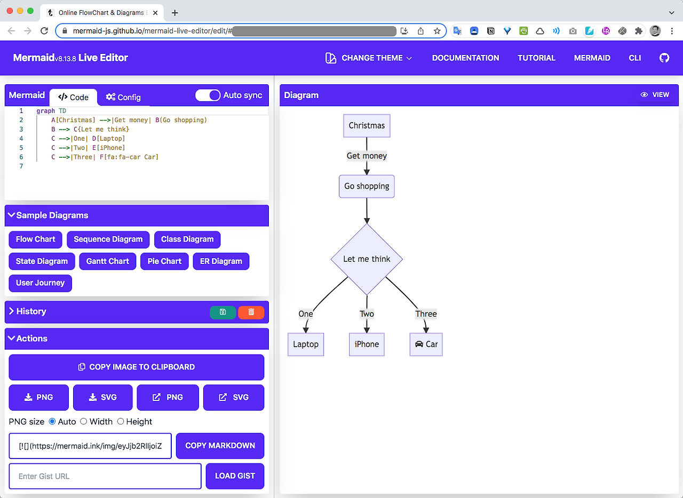
Task: Click the Change Theme icon
Action: point(331,58)
